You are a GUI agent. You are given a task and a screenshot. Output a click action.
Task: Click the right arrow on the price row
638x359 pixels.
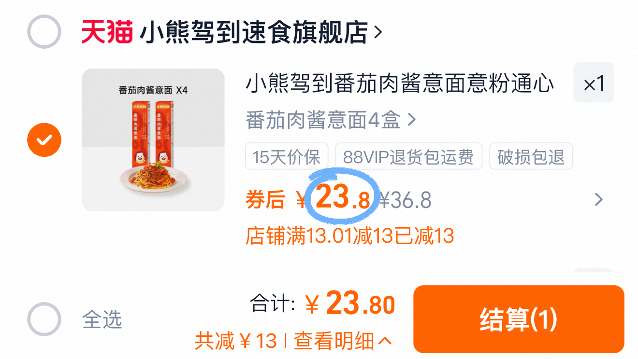pyautogui.click(x=599, y=199)
